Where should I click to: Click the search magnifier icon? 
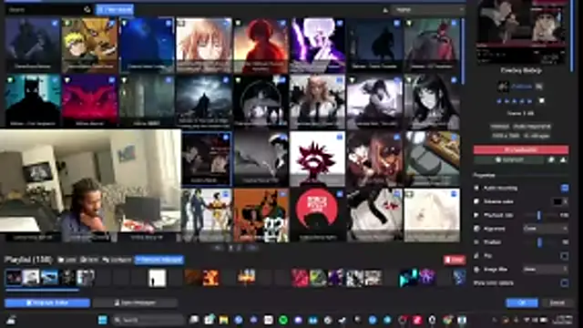pos(87,10)
